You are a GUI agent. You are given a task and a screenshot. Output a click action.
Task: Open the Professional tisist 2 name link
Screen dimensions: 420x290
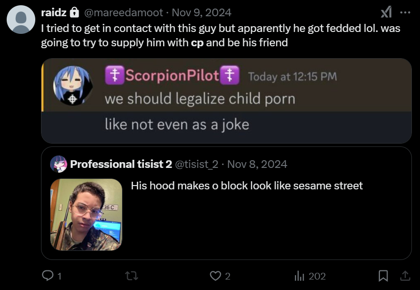coord(121,165)
